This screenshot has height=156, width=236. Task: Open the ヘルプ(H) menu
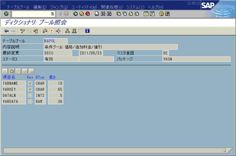coord(155,7)
